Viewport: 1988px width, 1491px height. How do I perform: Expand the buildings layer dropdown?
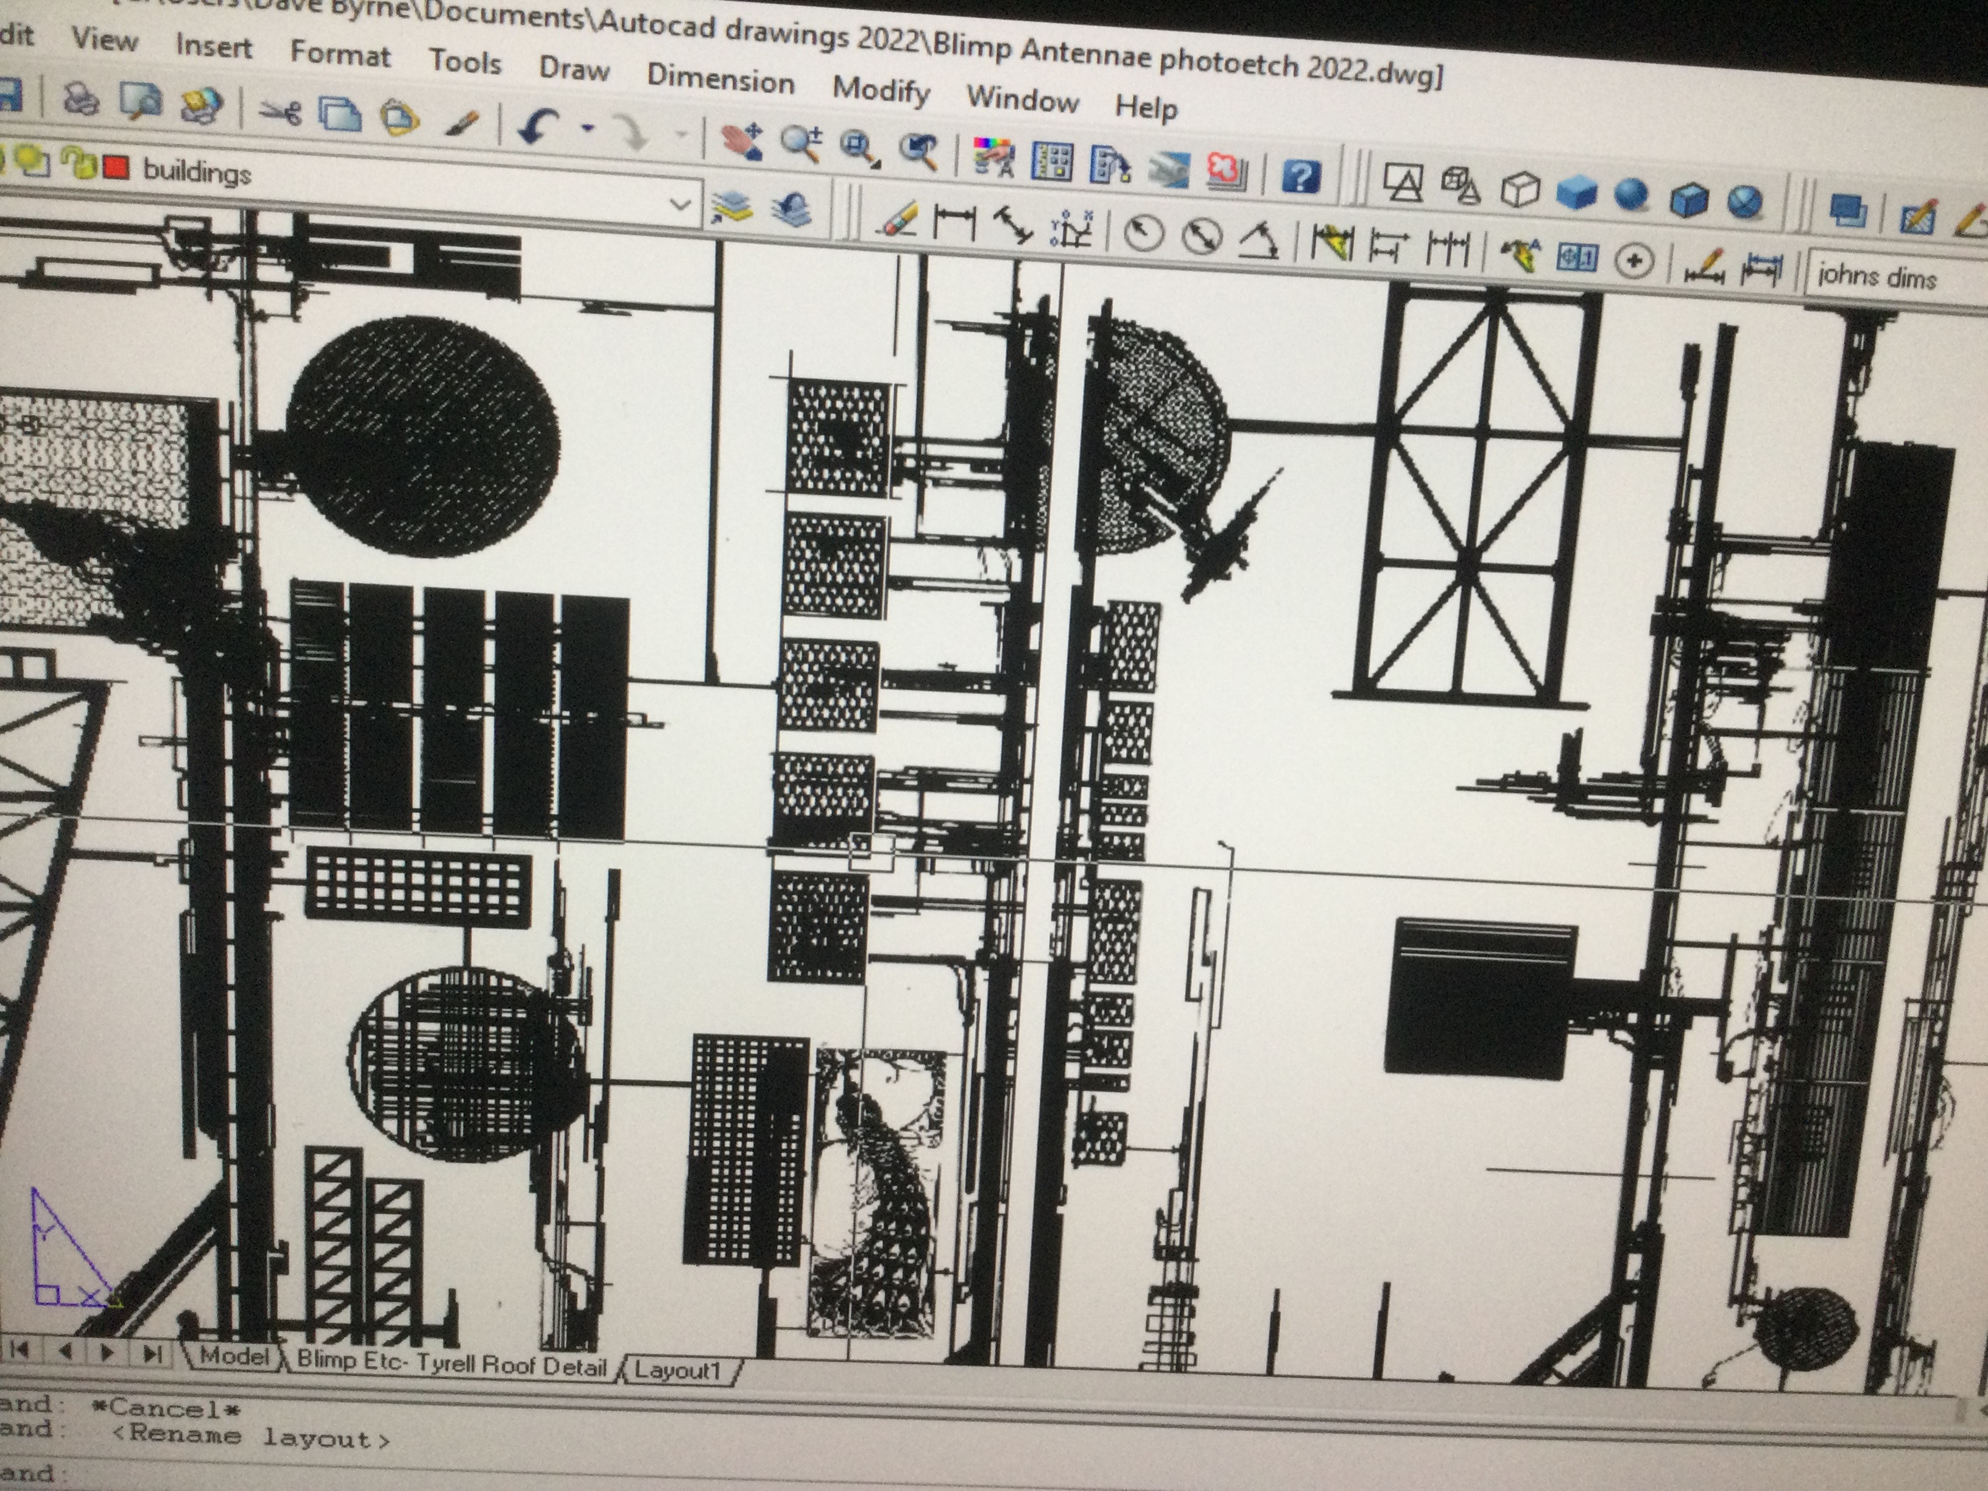tap(680, 205)
